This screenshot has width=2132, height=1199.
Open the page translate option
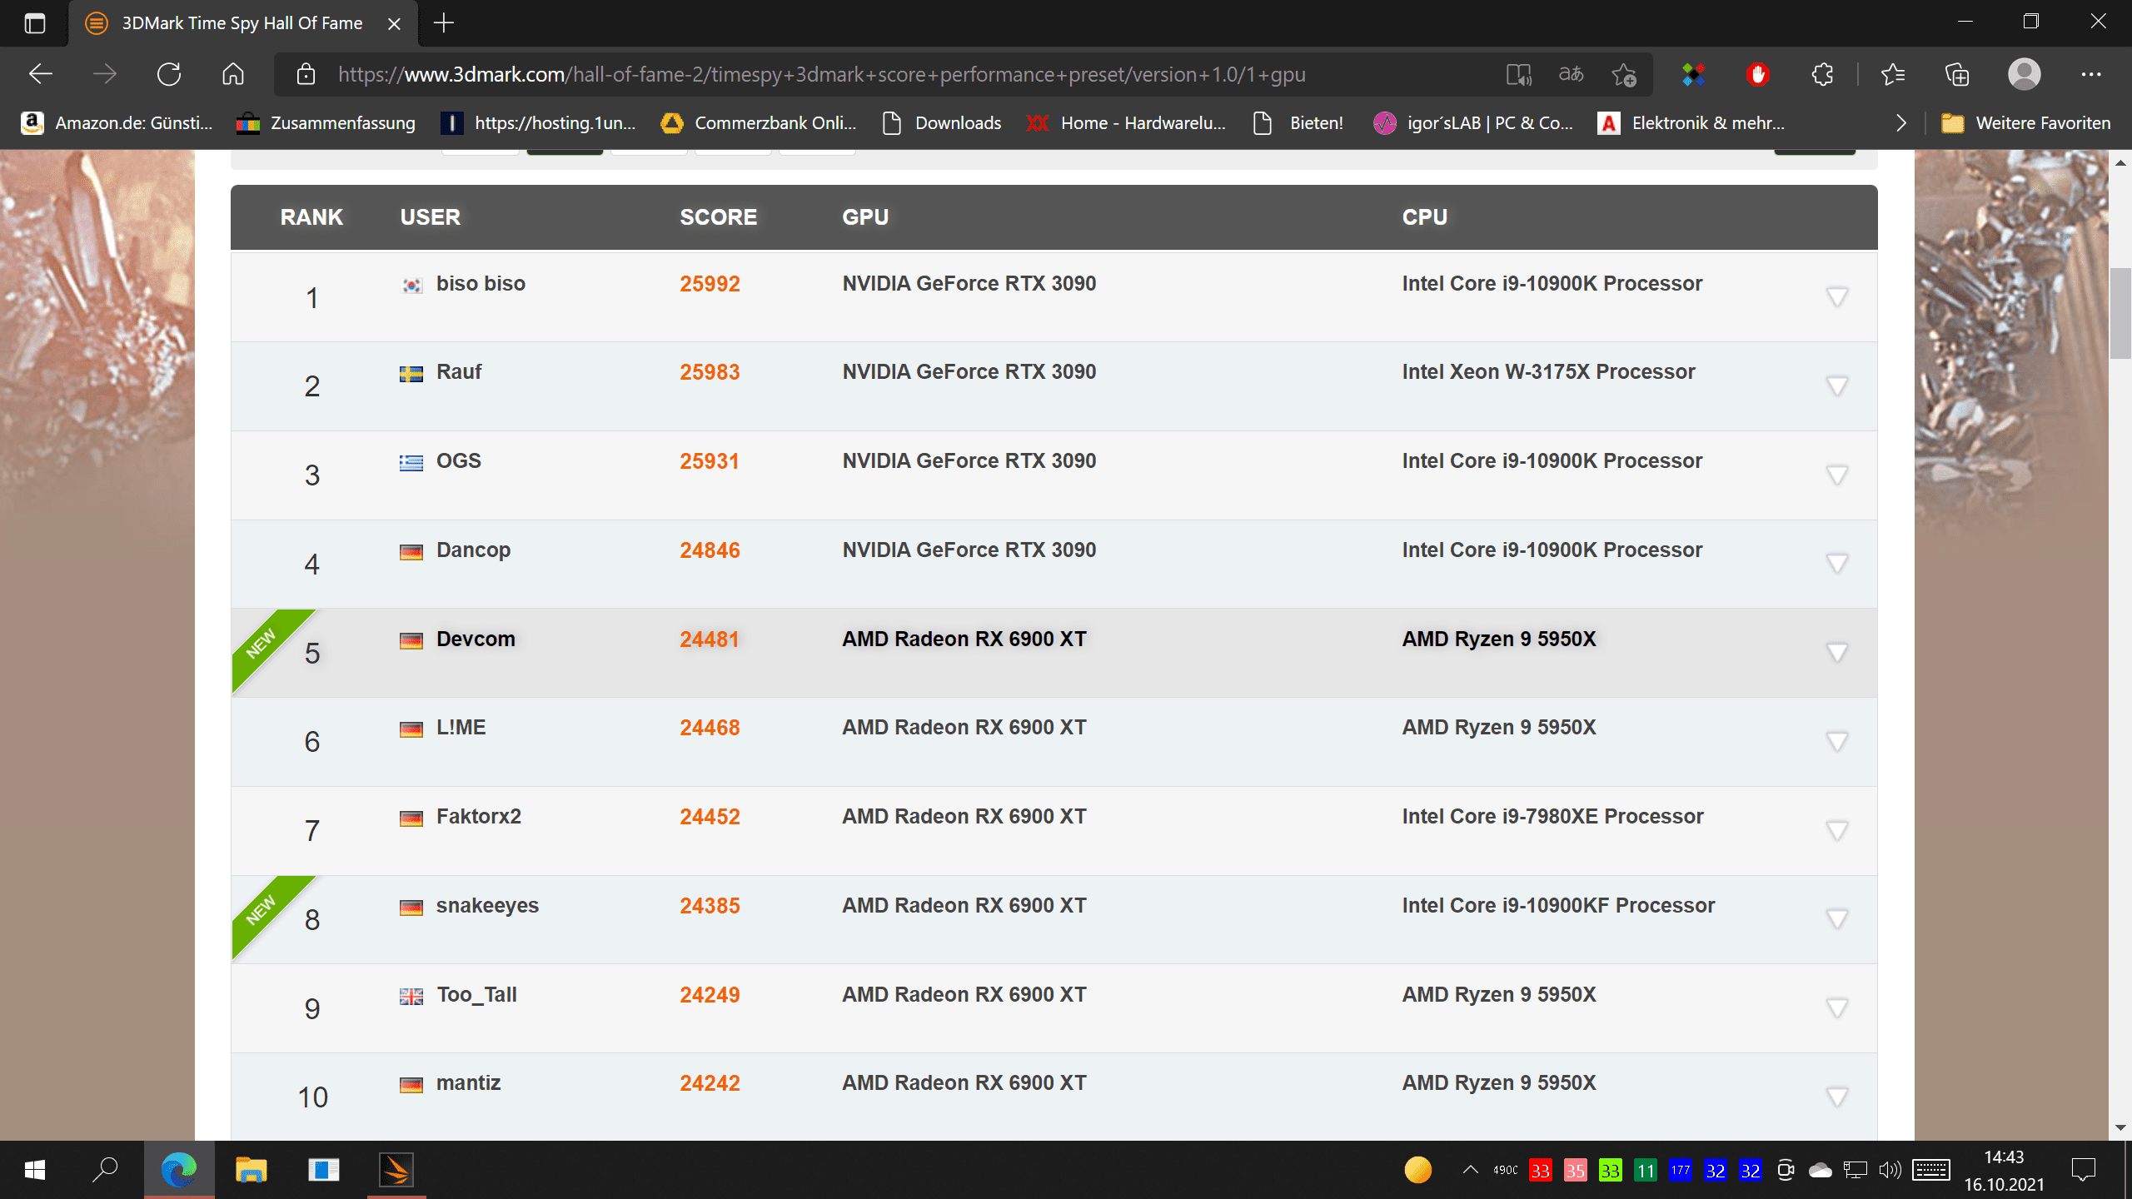tap(1571, 74)
